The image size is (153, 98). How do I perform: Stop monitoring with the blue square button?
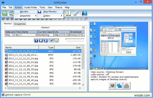click(41, 40)
